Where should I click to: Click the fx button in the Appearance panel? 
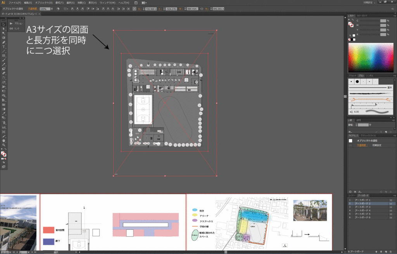[x=359, y=191]
